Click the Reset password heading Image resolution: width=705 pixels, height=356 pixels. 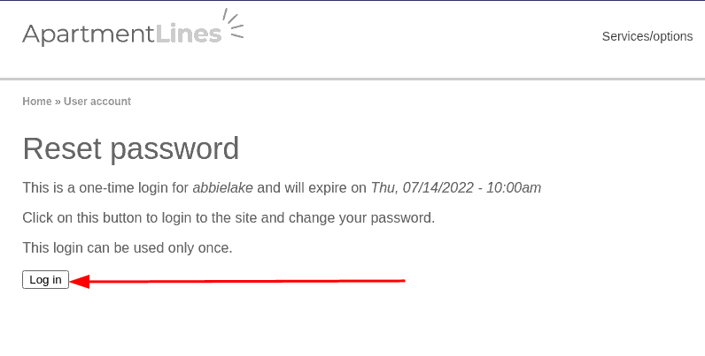131,148
